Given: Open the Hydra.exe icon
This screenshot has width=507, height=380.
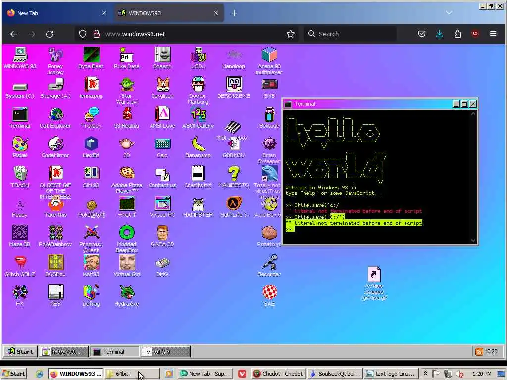Looking at the screenshot, I should pyautogui.click(x=126, y=296).
